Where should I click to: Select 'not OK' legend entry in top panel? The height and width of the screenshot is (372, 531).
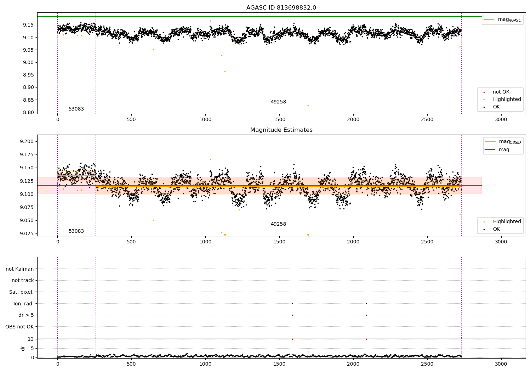500,92
